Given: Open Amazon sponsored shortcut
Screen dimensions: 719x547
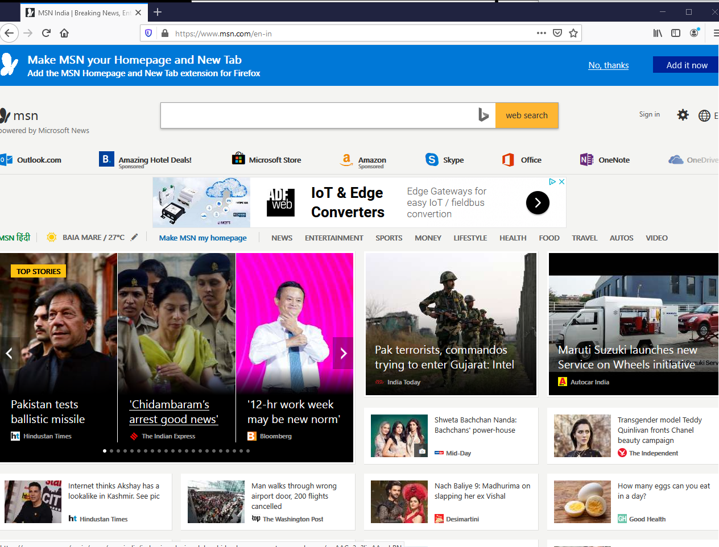Looking at the screenshot, I should [363, 161].
